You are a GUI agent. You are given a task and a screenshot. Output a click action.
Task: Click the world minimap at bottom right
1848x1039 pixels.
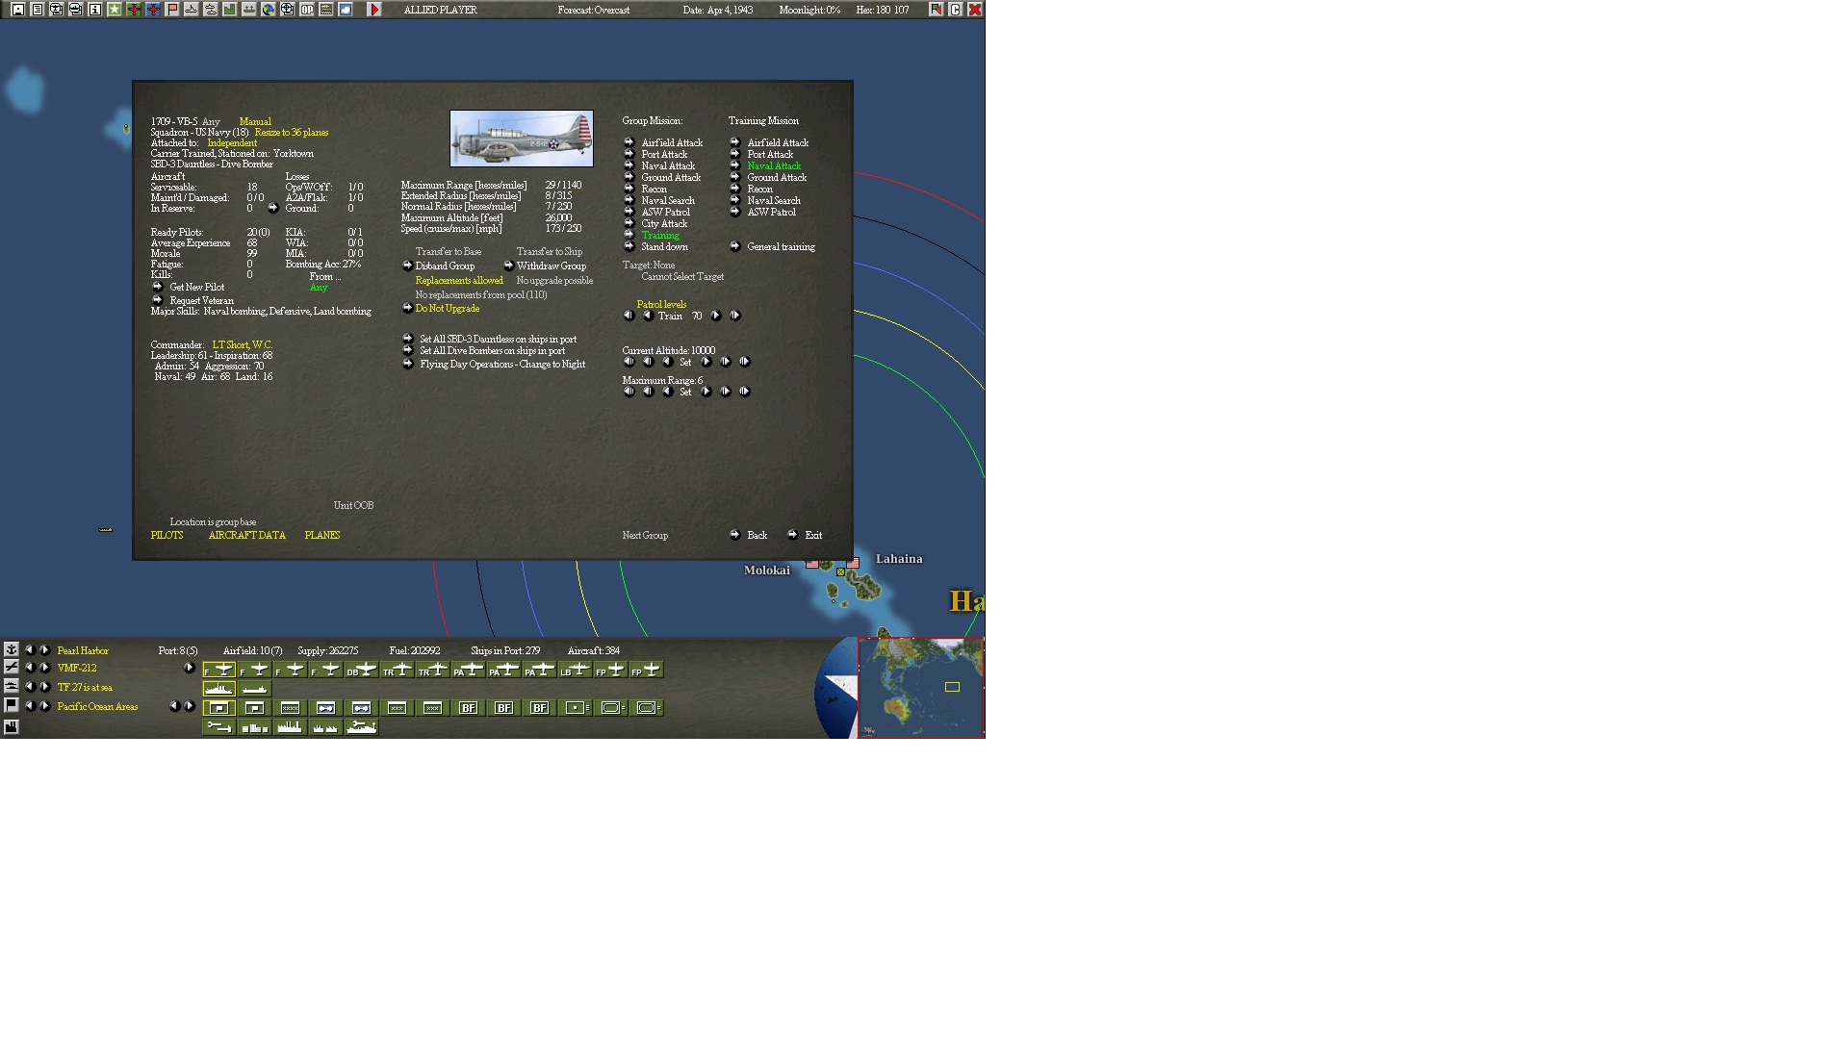click(x=920, y=687)
